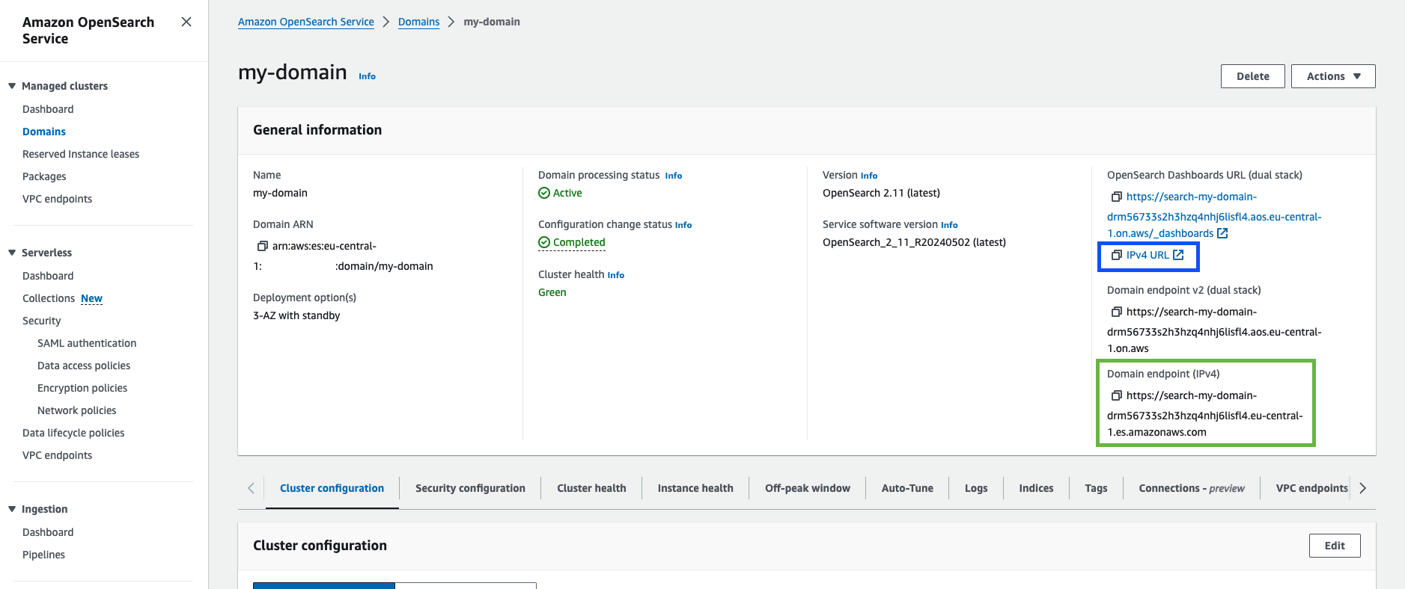The width and height of the screenshot is (1405, 589).
Task: Navigate to the Domains breadcrumb link
Action: point(418,22)
